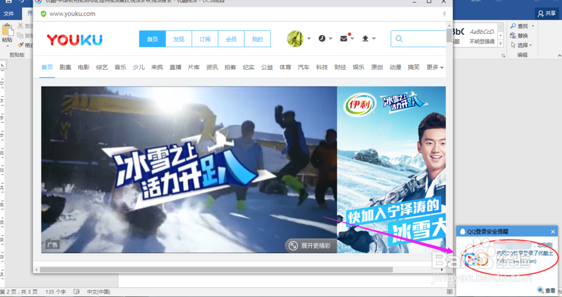The height and width of the screenshot is (297, 562).
Task: Open the Styles pane launcher in Word
Action: coord(503,56)
